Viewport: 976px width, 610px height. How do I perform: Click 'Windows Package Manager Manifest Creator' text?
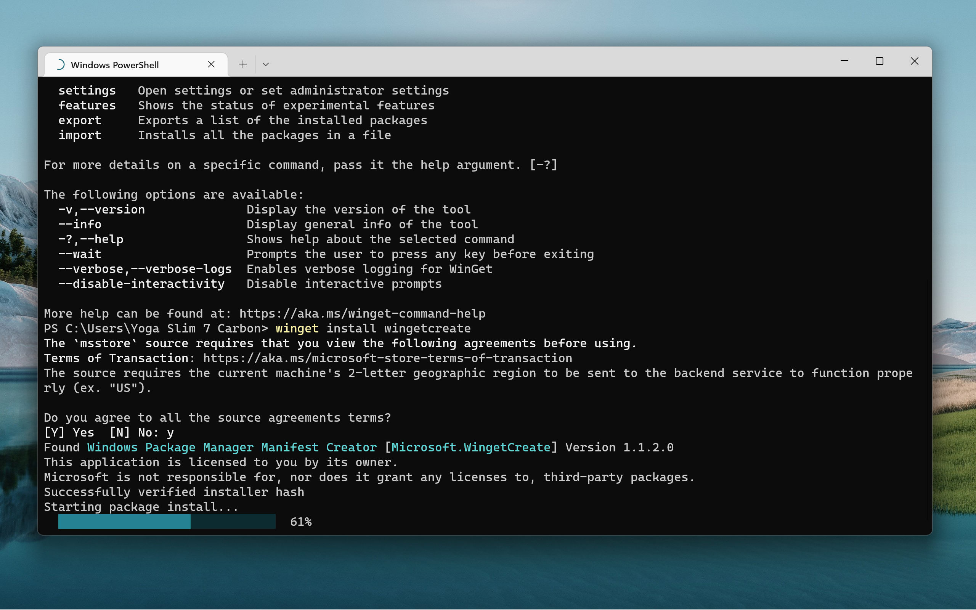[x=232, y=448]
